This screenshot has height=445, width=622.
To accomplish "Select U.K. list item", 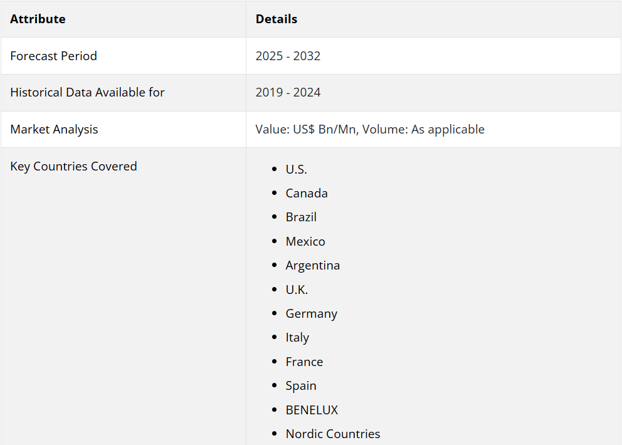I will 297,290.
